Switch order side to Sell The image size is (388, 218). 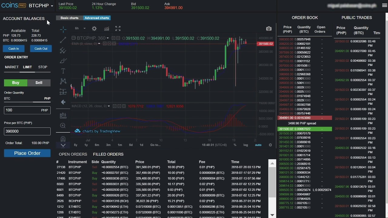(x=39, y=83)
